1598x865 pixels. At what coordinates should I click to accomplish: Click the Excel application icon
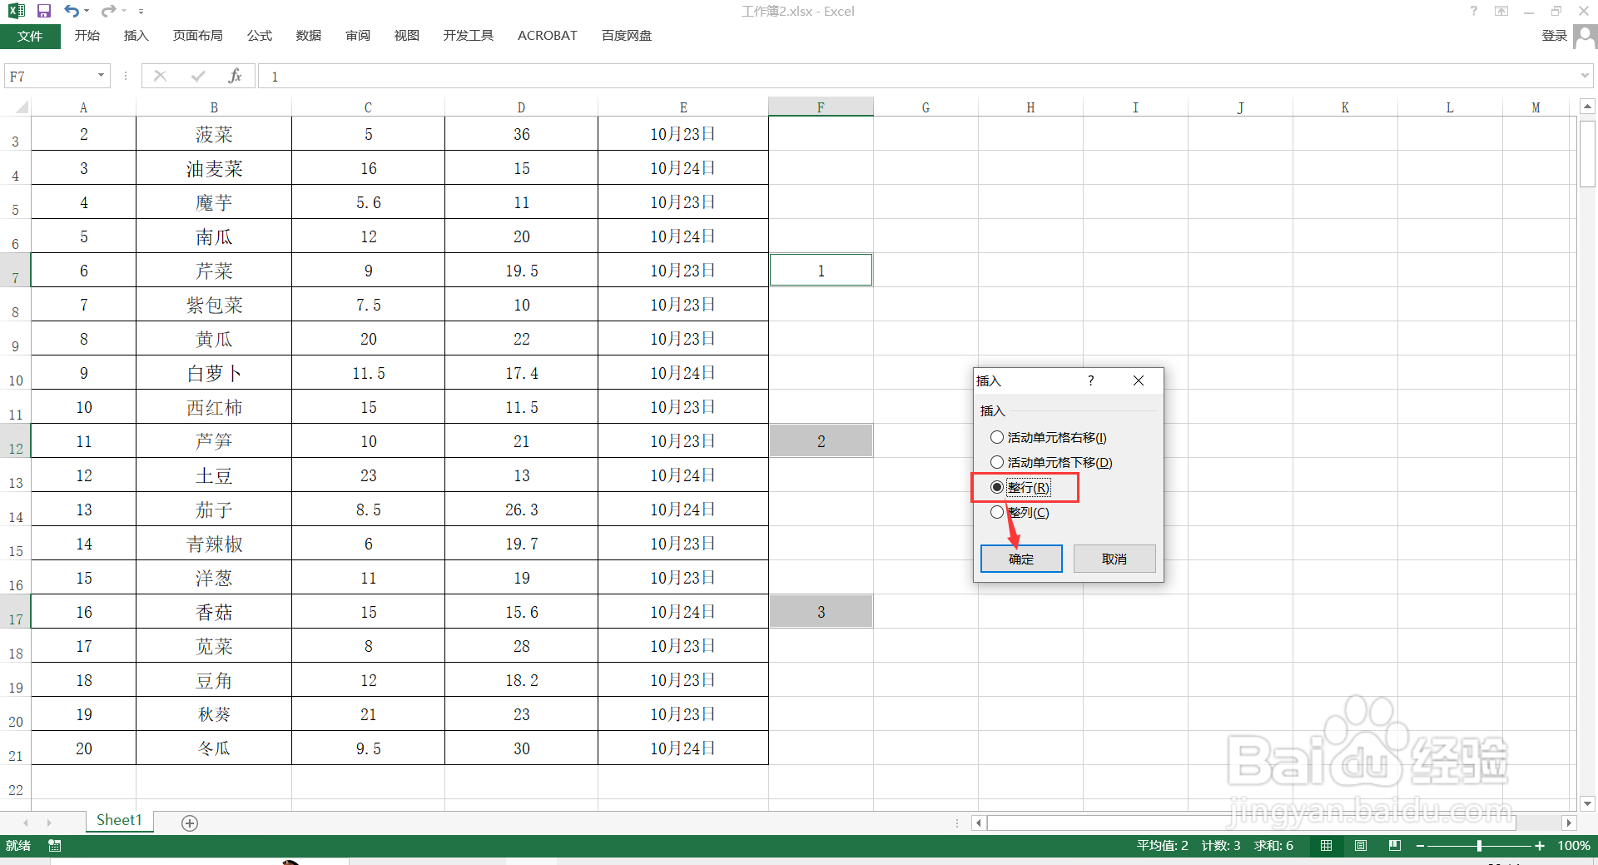tap(17, 11)
